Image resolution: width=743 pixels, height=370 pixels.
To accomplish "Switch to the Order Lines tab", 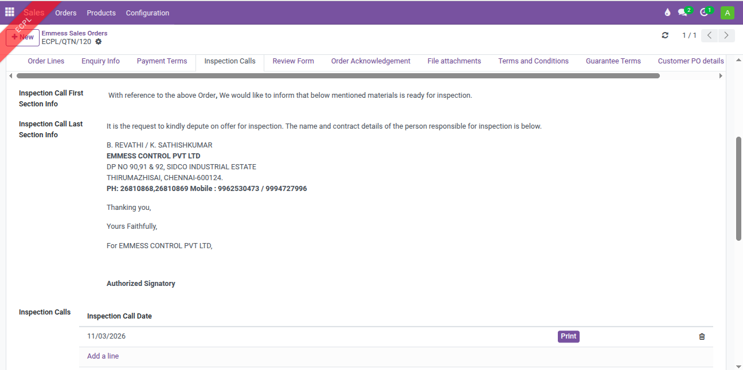I will click(x=46, y=61).
